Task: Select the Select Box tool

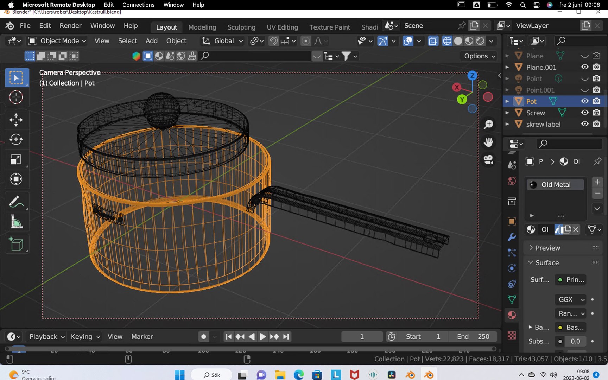Action: coord(16,77)
